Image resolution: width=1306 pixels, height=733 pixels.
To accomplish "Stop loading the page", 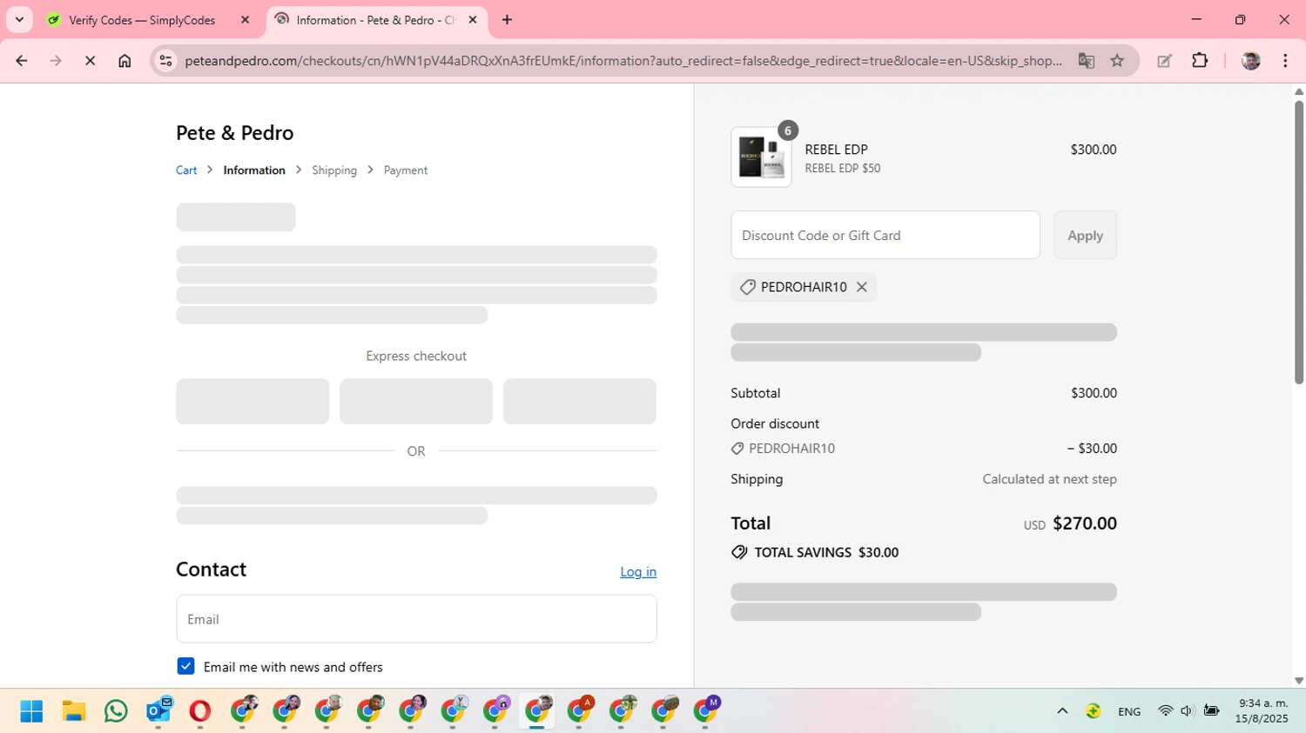I will [90, 61].
